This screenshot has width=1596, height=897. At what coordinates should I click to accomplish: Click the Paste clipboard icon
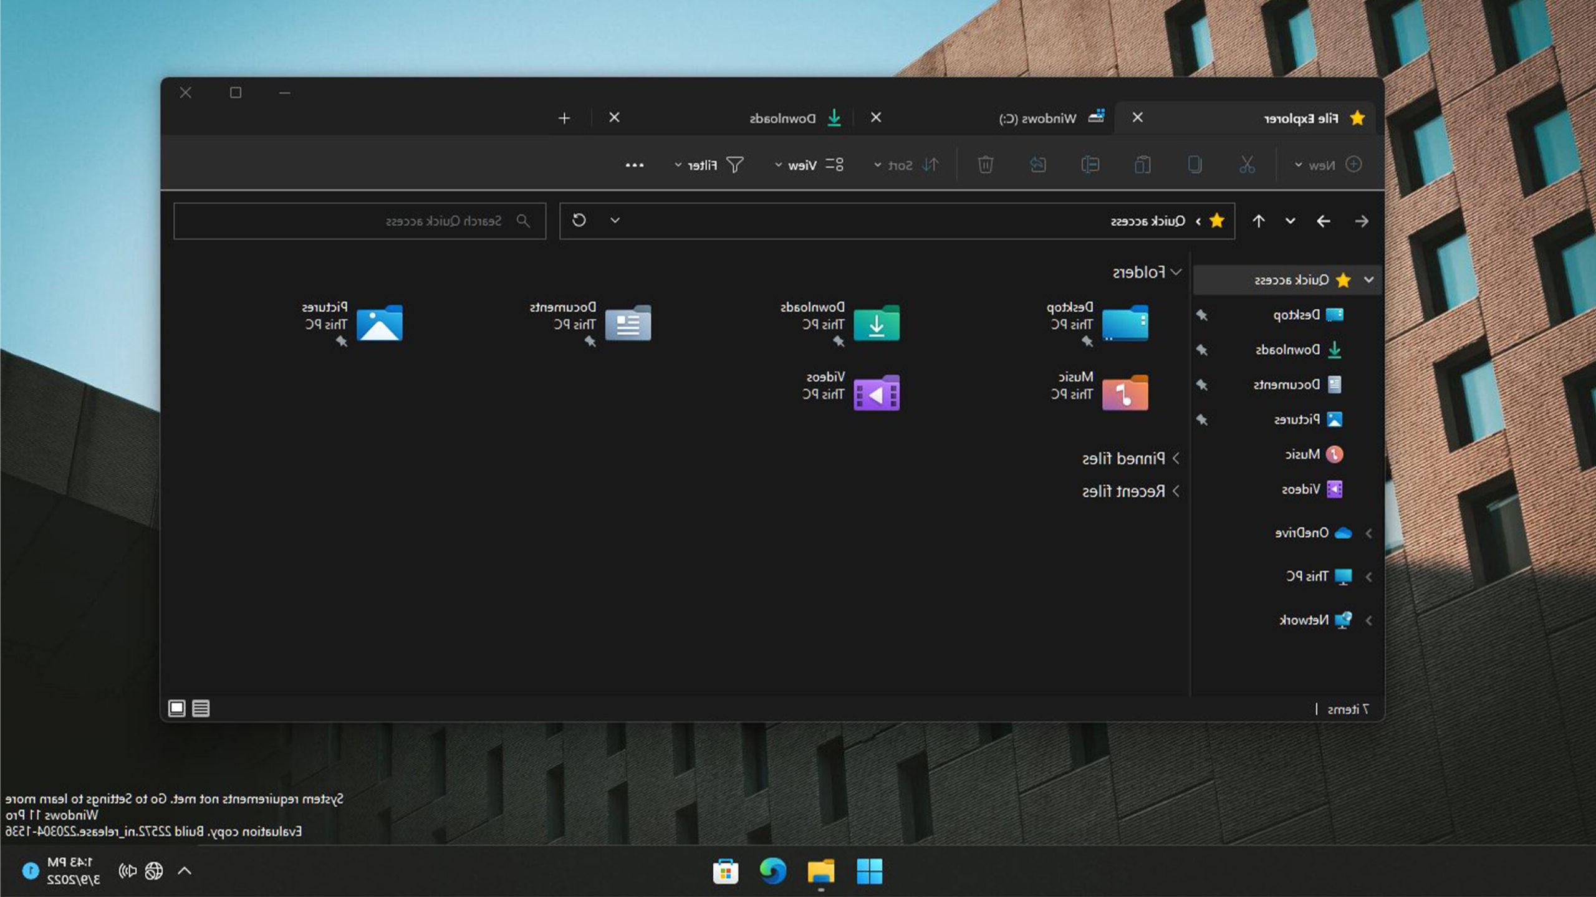tap(1142, 165)
